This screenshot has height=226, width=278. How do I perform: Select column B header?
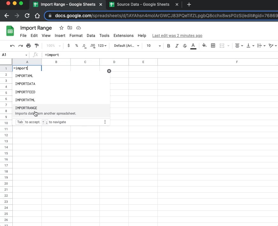point(56,62)
